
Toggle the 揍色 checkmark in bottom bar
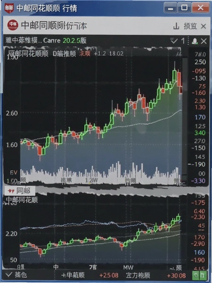click(x=16, y=275)
